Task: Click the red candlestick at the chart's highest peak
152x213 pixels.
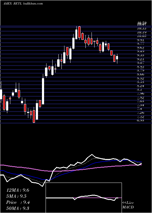Action: tap(79, 32)
